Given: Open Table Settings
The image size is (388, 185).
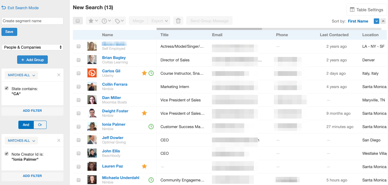Looking at the screenshot, I should 366,9.
